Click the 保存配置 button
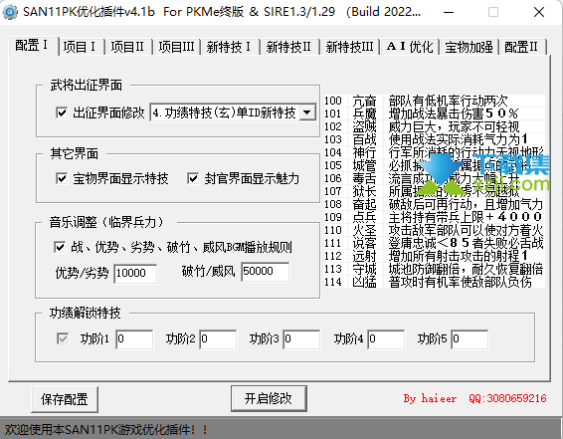The height and width of the screenshot is (439, 563). coord(65,399)
